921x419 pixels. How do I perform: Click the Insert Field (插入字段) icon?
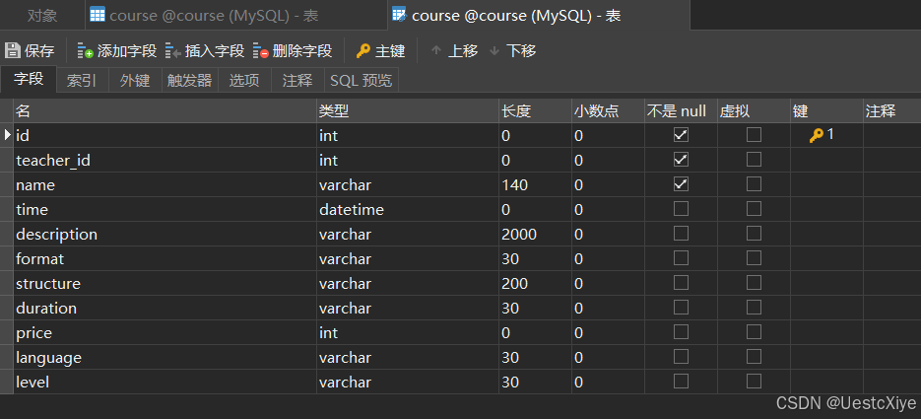173,51
